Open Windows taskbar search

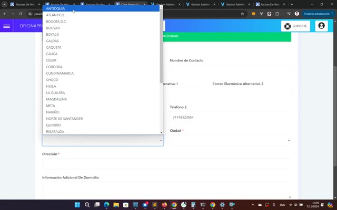pyautogui.click(x=87, y=205)
